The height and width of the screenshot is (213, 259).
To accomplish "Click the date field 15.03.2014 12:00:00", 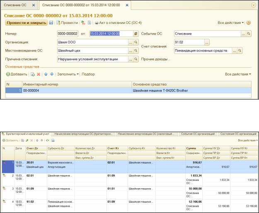I will [111, 33].
